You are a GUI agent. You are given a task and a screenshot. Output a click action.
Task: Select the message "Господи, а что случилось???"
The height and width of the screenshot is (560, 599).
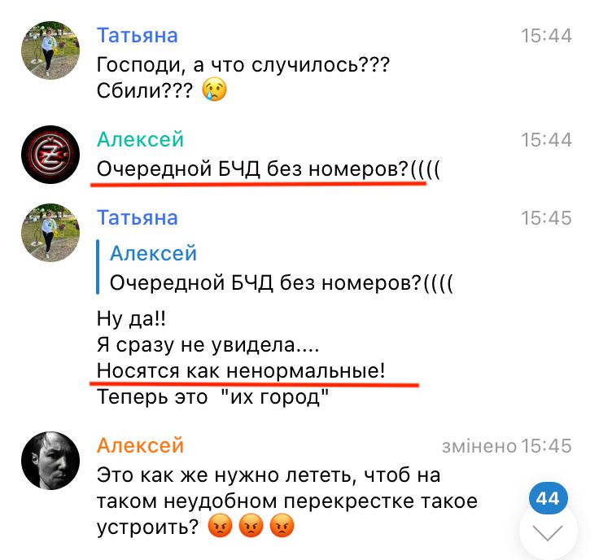click(x=243, y=64)
